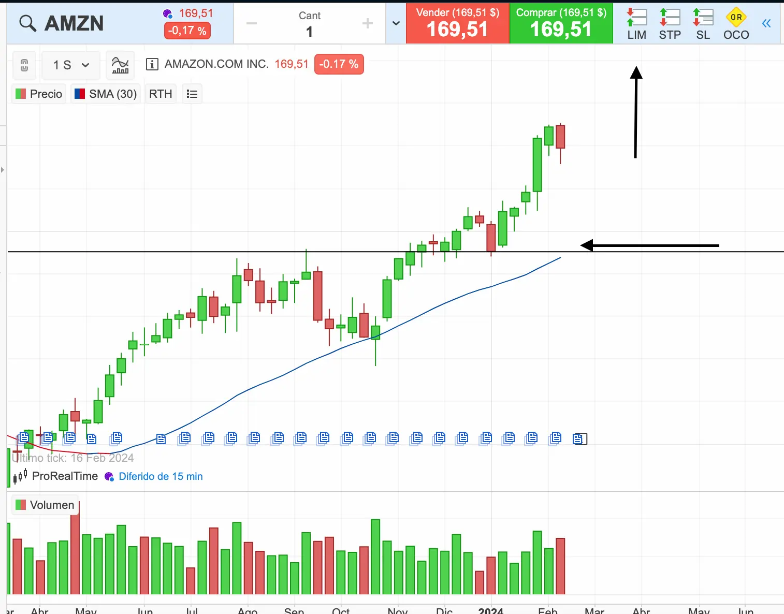784x614 pixels.
Task: Open the indicators chart icon
Action: coord(120,65)
